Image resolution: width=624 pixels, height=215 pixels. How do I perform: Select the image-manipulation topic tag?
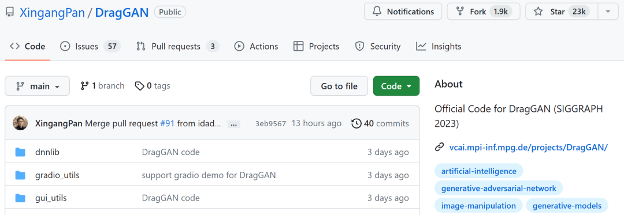coord(478,206)
